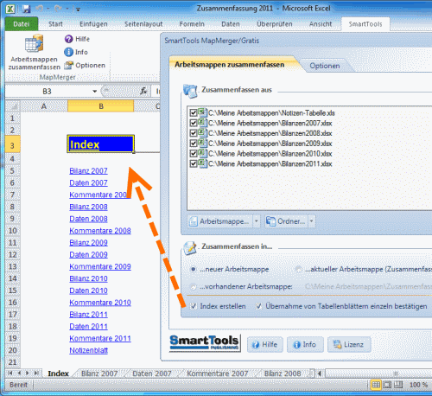Uncheck Bilanzen2011.xlsx file checkbox
This screenshot has height=396, width=432.
[x=194, y=164]
